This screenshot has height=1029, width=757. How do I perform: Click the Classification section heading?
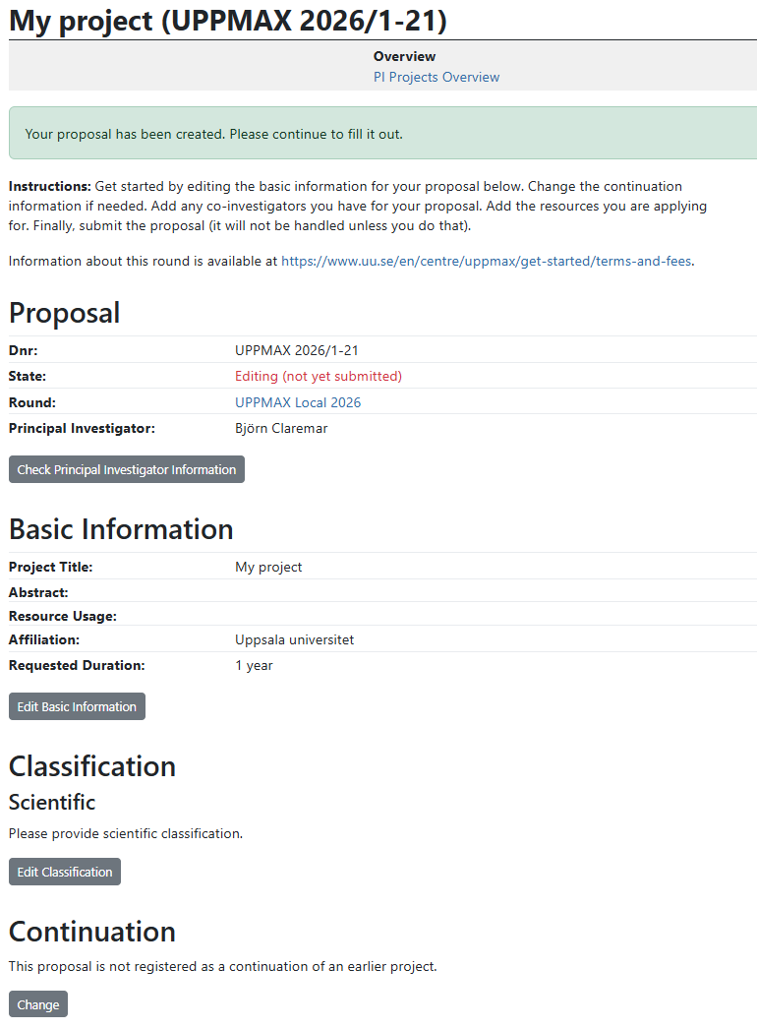click(92, 766)
